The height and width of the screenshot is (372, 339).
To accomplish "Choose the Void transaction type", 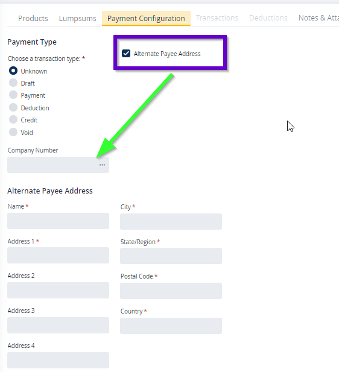I will click(x=13, y=132).
